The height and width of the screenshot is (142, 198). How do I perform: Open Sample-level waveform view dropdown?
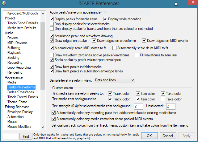(114, 80)
